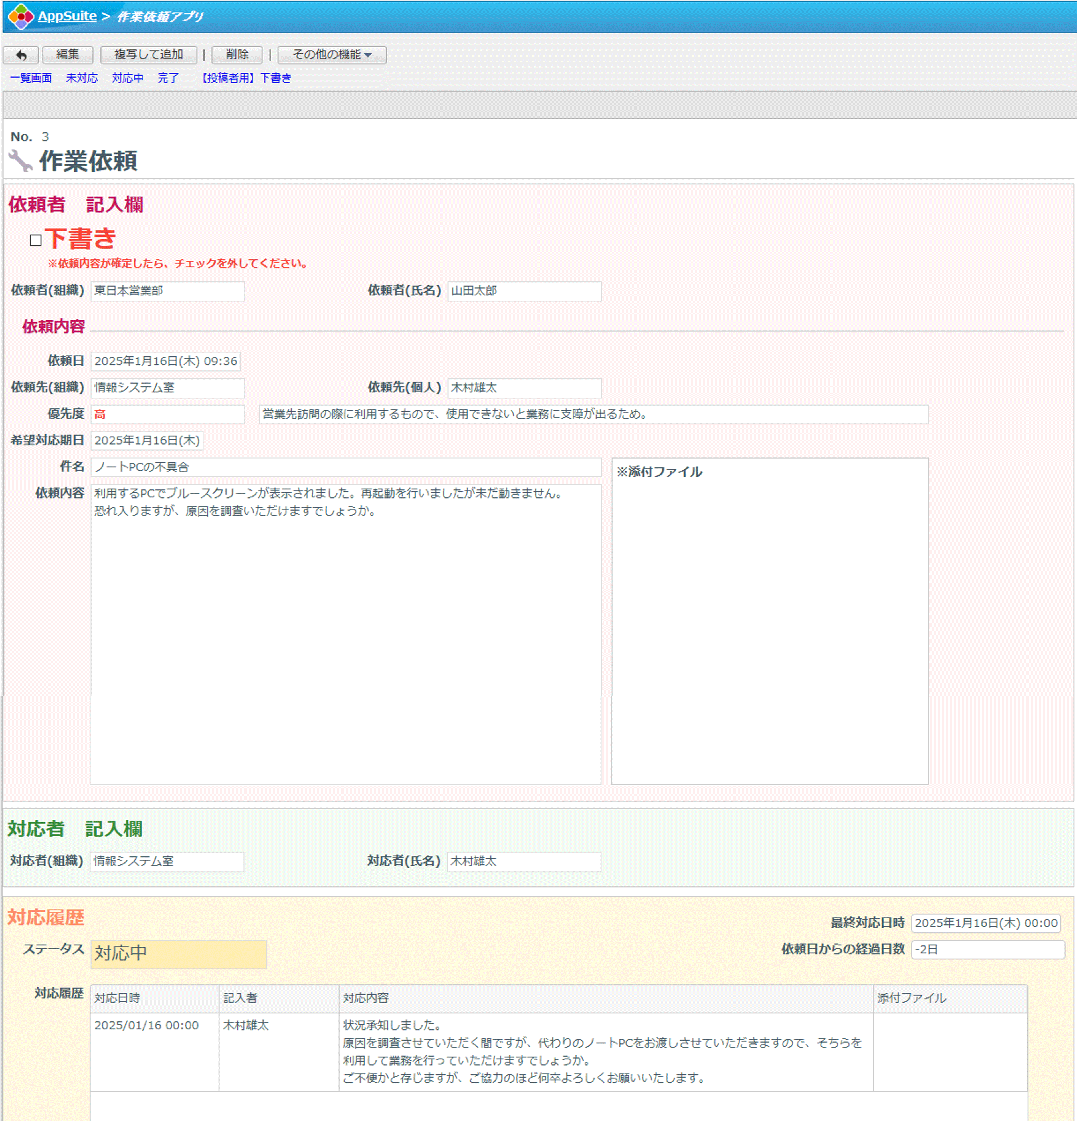Screen dimensions: 1077x1121
Task: Toggle the 下書き checkbox
Action: pyautogui.click(x=35, y=240)
